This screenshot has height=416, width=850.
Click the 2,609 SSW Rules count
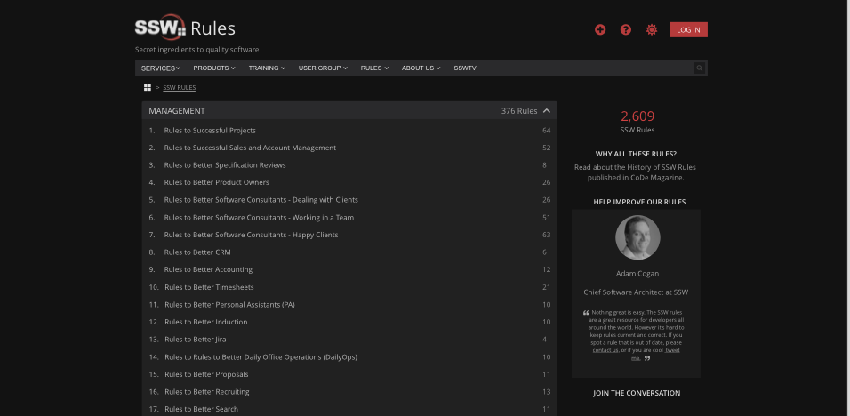(637, 116)
